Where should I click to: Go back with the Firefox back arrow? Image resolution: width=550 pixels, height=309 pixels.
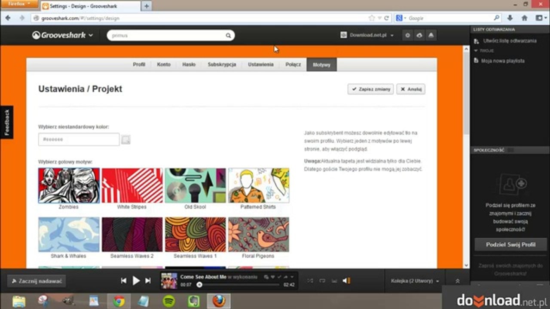pos(8,18)
